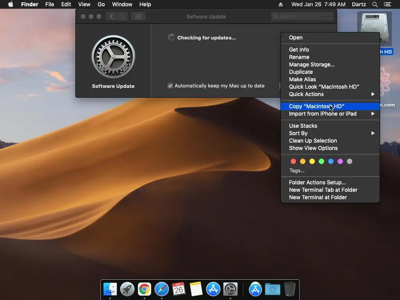Open the Go menu
The height and width of the screenshot is (300, 400).
pyautogui.click(x=101, y=4)
